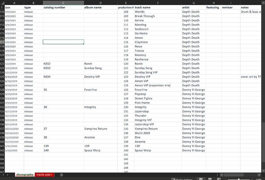Select the notes cell starting 'cover art by'

click(x=251, y=77)
